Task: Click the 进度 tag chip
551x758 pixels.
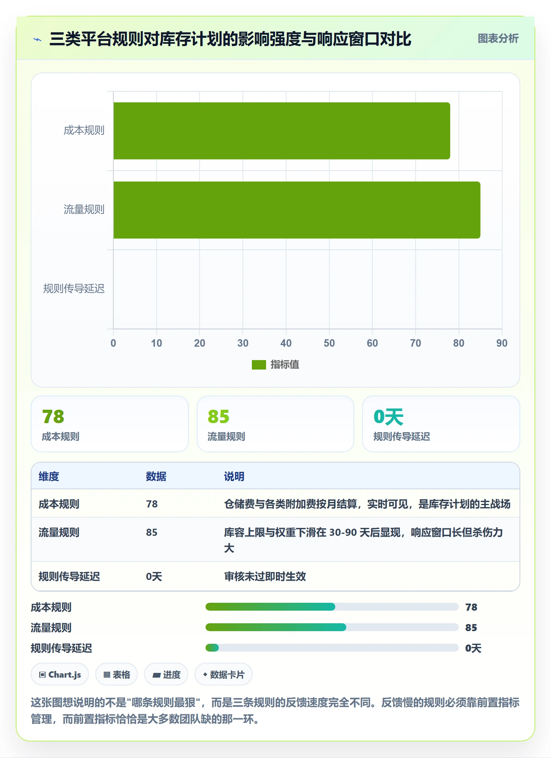Action: (x=166, y=674)
